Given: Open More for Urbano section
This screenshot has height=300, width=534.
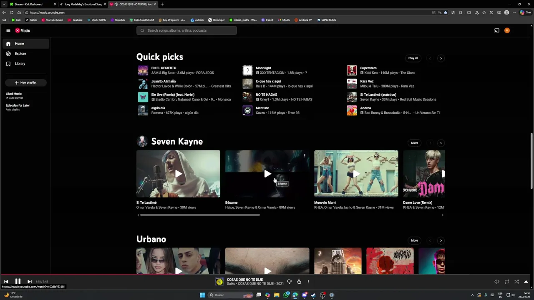Looking at the screenshot, I should click(414, 240).
